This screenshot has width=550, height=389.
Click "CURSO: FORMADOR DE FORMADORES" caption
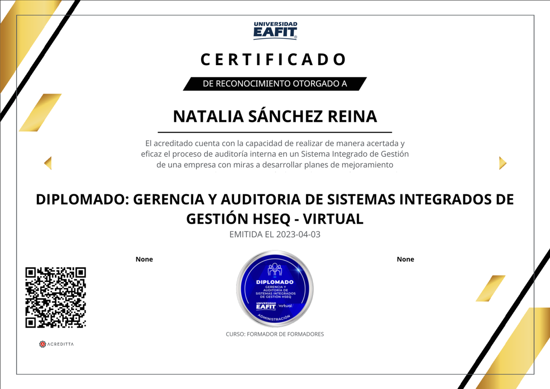tap(275, 335)
